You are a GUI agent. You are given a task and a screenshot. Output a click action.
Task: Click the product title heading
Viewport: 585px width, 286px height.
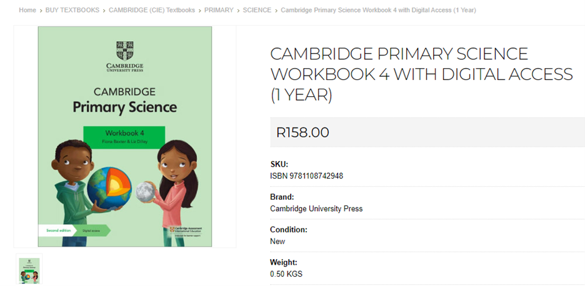(x=421, y=74)
